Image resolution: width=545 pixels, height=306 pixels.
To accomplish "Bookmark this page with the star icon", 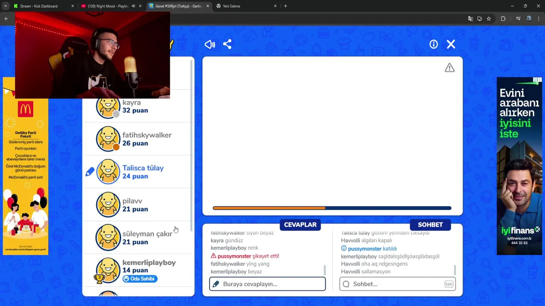I will coord(489,19).
